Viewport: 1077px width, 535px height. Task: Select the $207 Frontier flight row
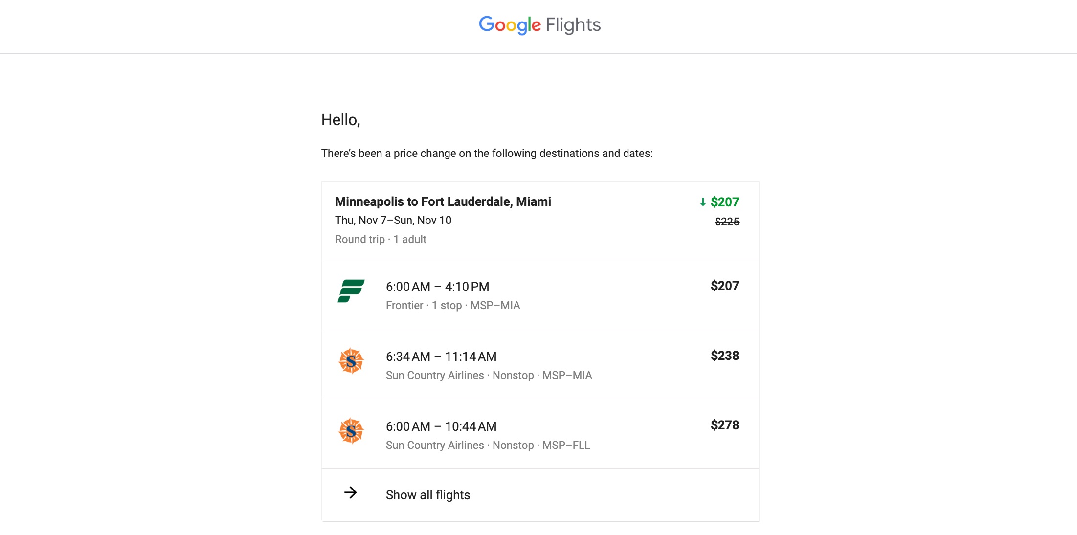click(538, 294)
